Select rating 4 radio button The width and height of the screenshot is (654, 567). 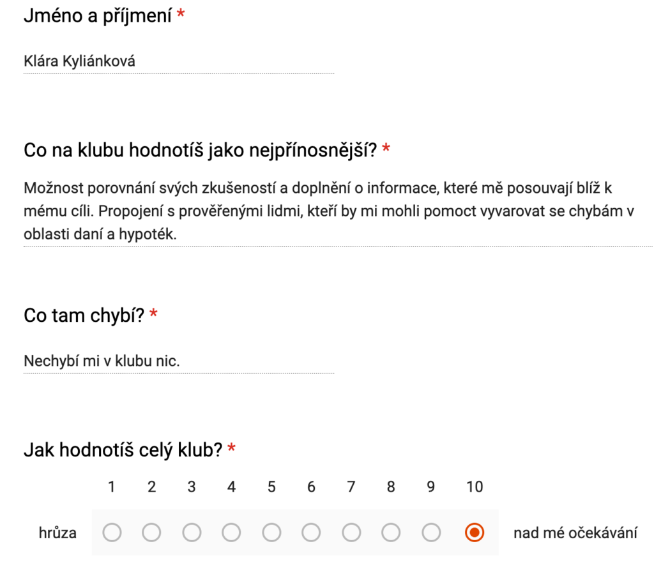click(231, 533)
